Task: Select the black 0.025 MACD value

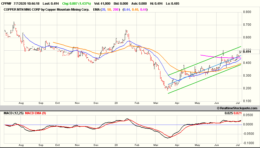Action: coord(229,113)
